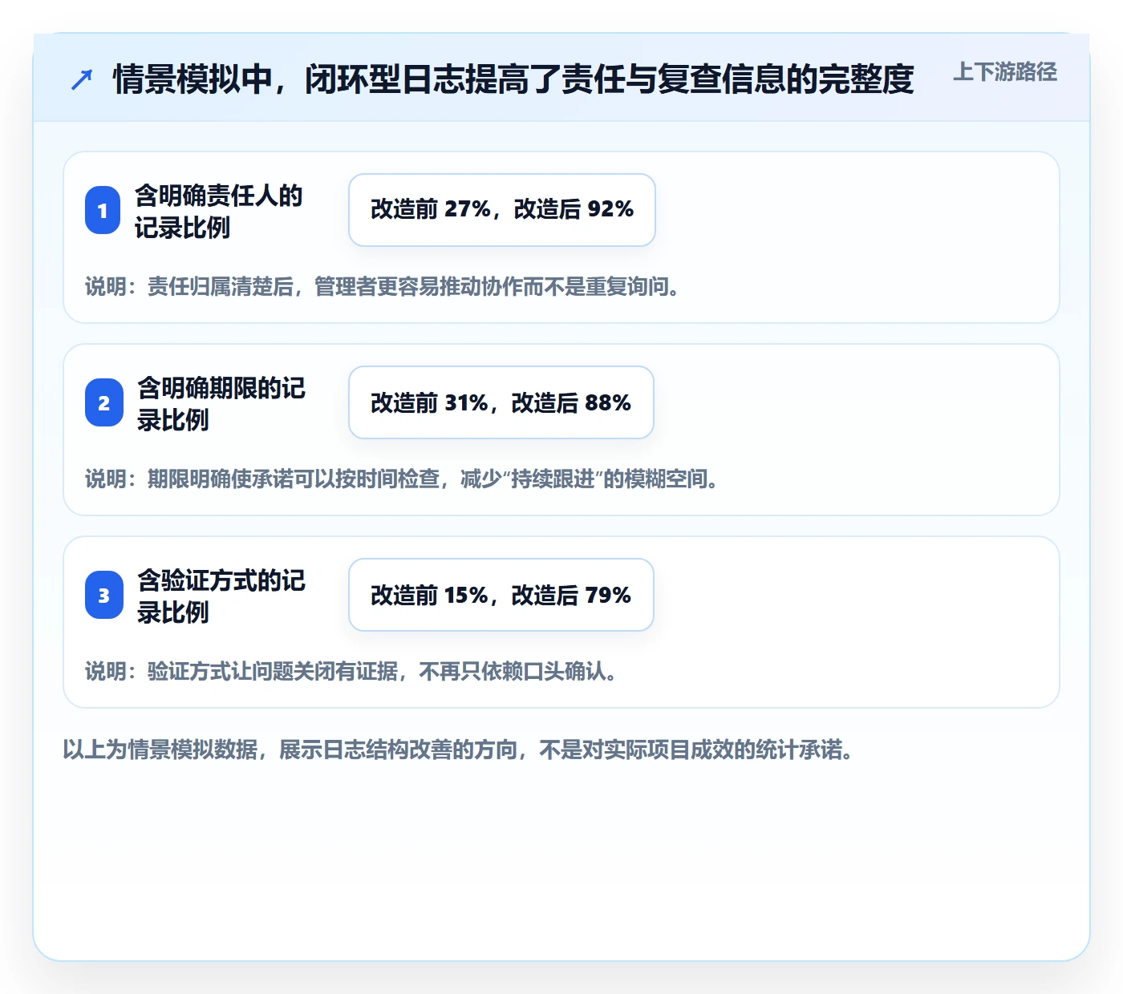Click the note starting 说明：验证方式让问题关闭
Viewport: 1123px width, 994px height.
pyautogui.click(x=352, y=671)
